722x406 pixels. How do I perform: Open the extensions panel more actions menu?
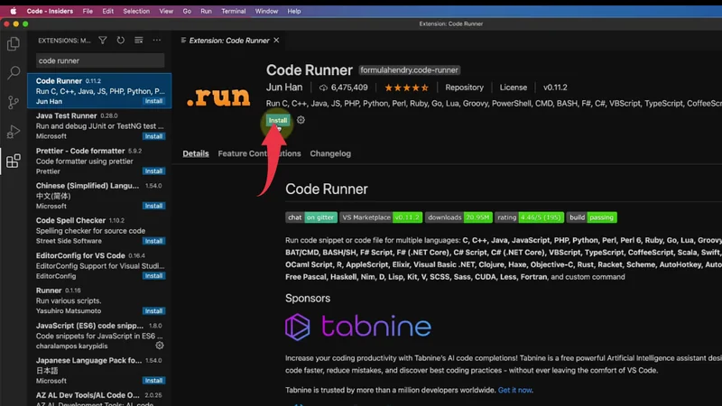pos(157,41)
